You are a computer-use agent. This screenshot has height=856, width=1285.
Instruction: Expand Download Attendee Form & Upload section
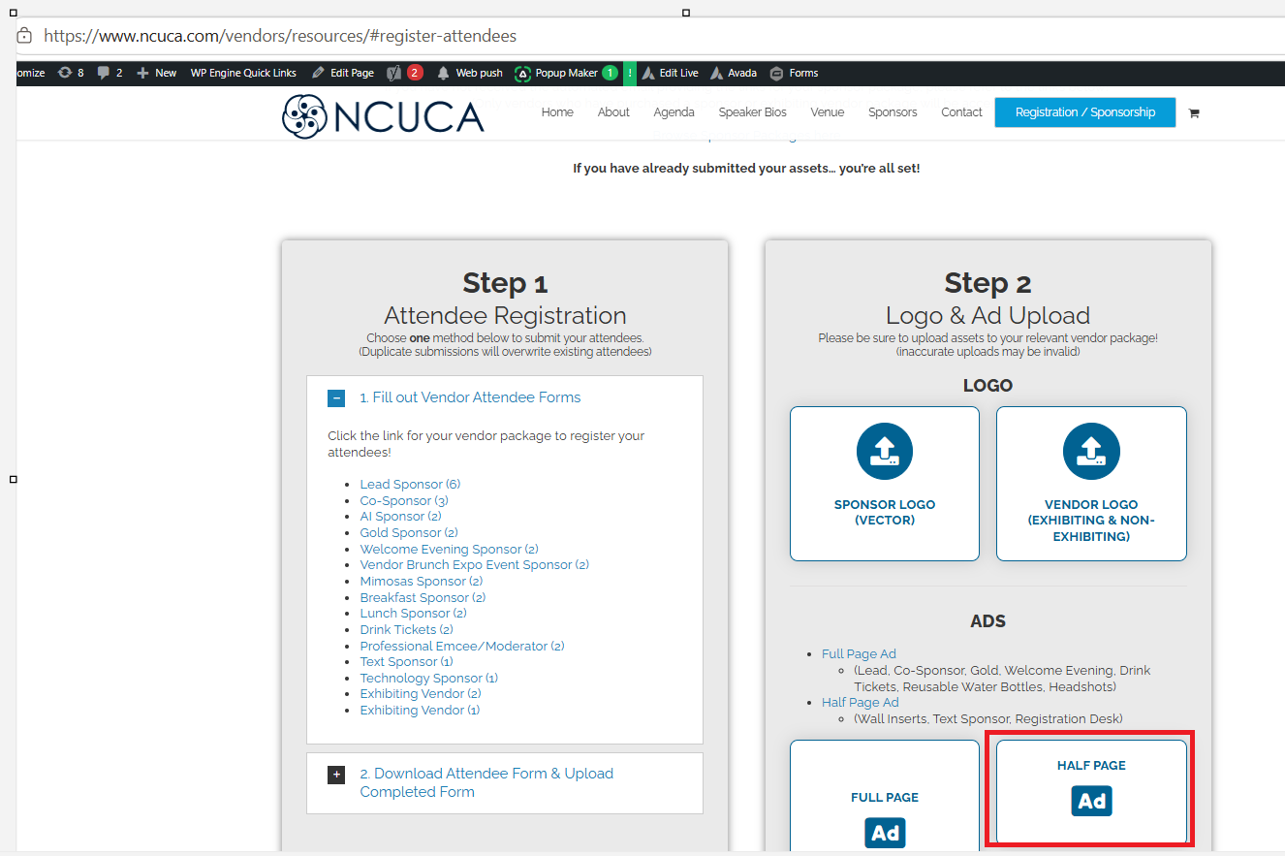click(336, 774)
